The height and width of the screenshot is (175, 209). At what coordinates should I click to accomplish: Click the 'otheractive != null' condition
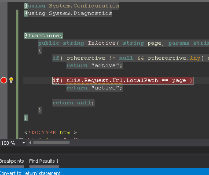pos(100,58)
